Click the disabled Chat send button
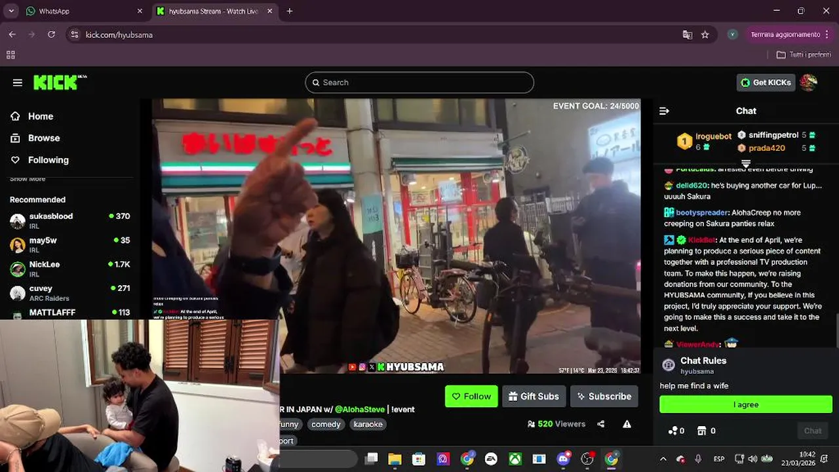This screenshot has width=839, height=472. click(x=813, y=431)
